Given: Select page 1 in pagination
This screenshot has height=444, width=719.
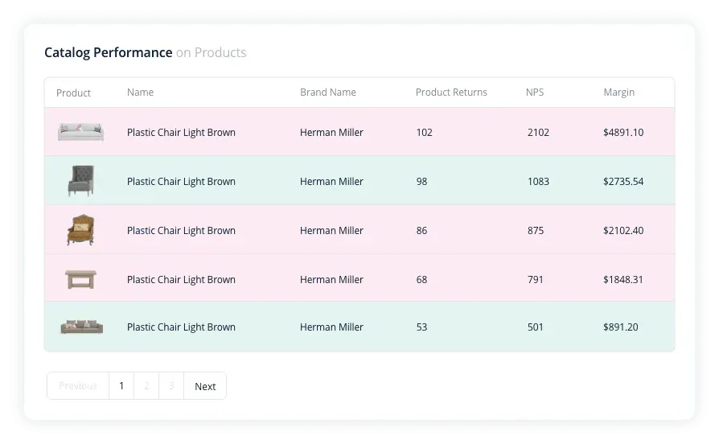Looking at the screenshot, I should pos(121,386).
